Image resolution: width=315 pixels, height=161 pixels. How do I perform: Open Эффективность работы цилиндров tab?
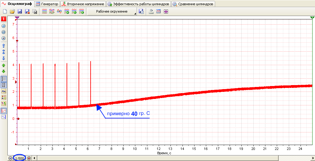138,4
